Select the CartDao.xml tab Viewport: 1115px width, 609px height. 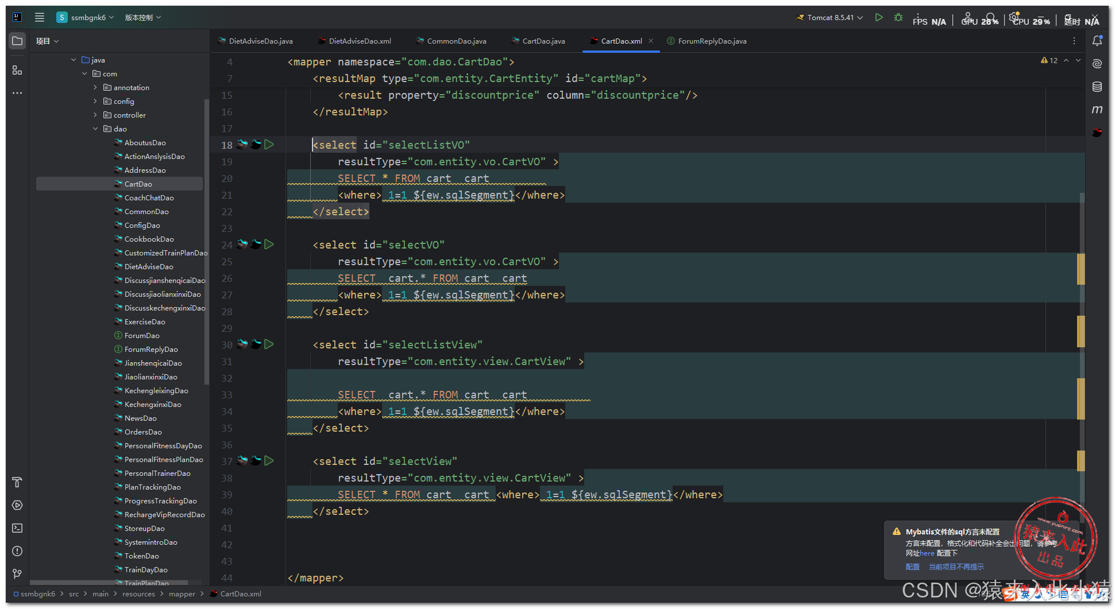621,41
